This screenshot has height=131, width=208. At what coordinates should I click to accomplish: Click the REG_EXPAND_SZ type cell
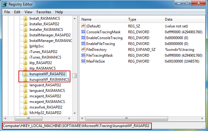click(x=142, y=50)
